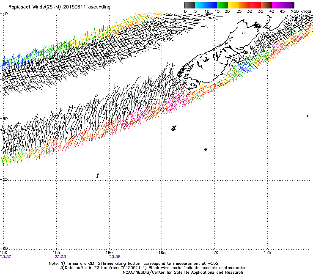The height and width of the screenshot is (275, 313).
Task: Select the '-50' latitude axis label
Action: pos(4,118)
